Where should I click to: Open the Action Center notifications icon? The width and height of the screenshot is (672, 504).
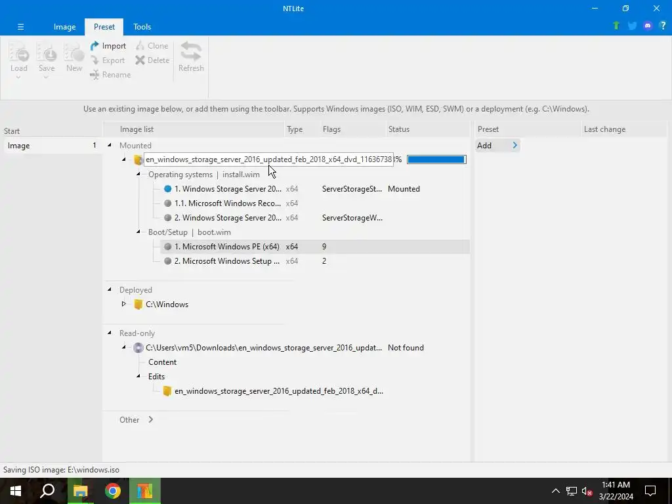[650, 491]
